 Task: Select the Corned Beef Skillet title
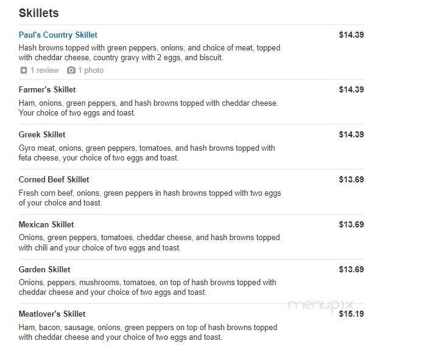click(x=54, y=179)
